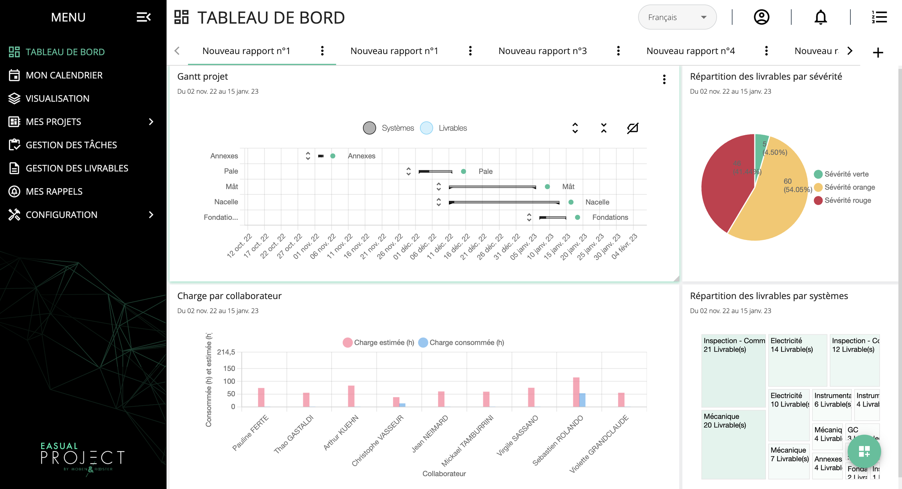The width and height of the screenshot is (902, 489).
Task: Click Sévérité rouge legend color swatch
Action: [x=818, y=200]
